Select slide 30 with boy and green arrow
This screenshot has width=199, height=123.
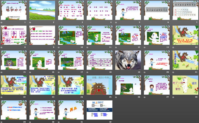pyautogui.click(x=42, y=110)
